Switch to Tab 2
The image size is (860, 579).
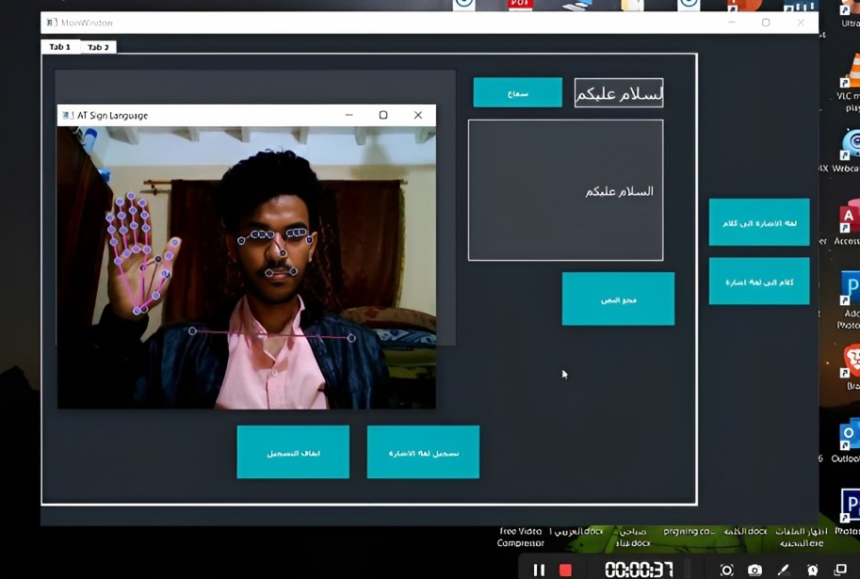(98, 47)
